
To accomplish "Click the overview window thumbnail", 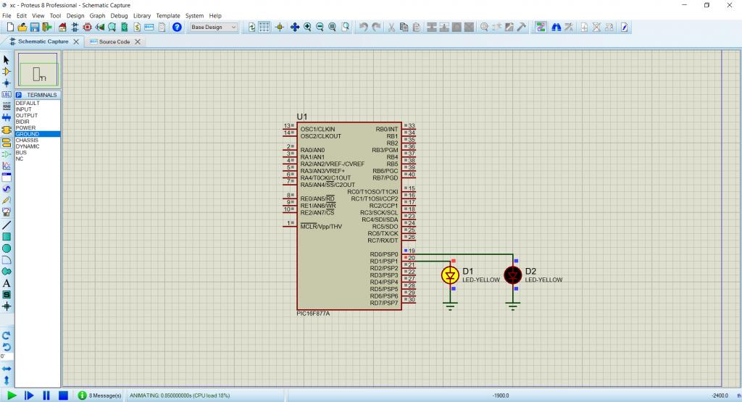I will coord(38,70).
